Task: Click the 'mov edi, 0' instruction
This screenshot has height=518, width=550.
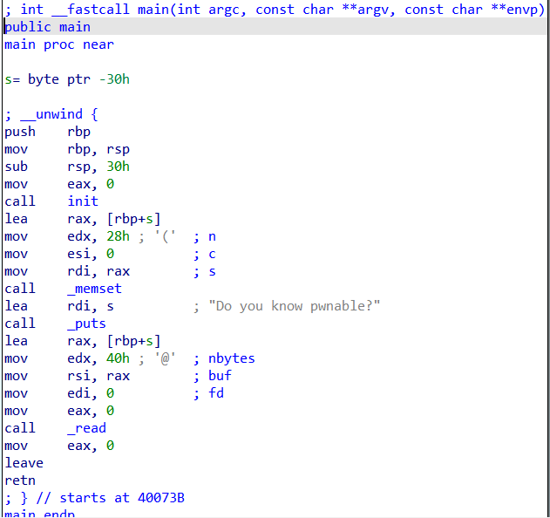Action: [59, 393]
